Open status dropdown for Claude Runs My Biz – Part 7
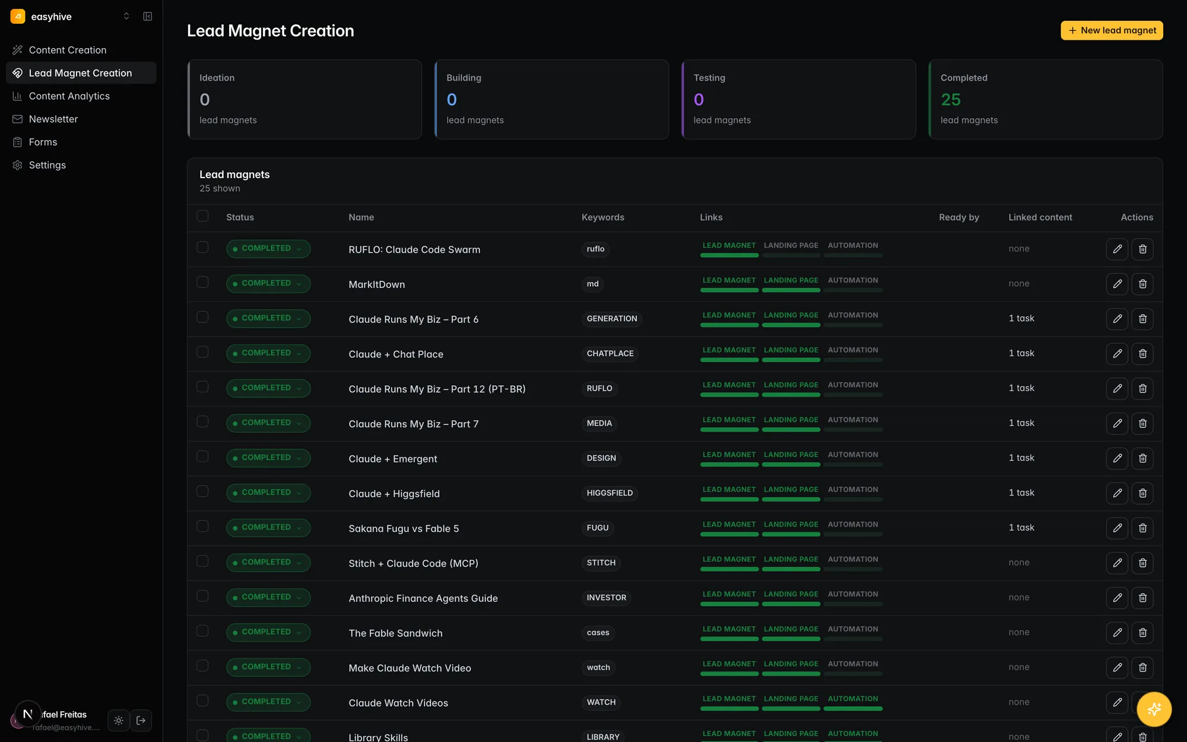The height and width of the screenshot is (742, 1187). [x=268, y=423]
